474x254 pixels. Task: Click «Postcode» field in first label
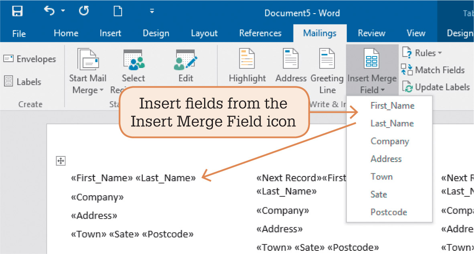click(x=168, y=234)
